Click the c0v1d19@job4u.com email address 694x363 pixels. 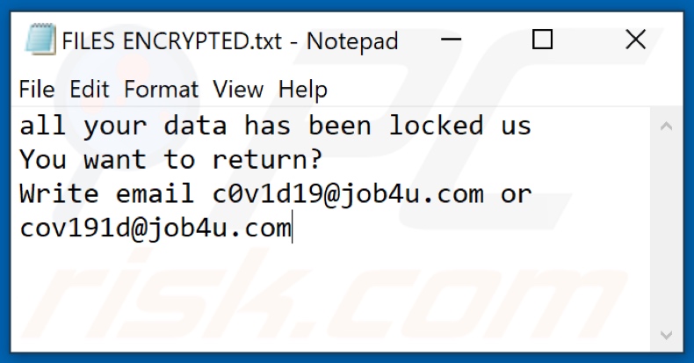point(348,194)
